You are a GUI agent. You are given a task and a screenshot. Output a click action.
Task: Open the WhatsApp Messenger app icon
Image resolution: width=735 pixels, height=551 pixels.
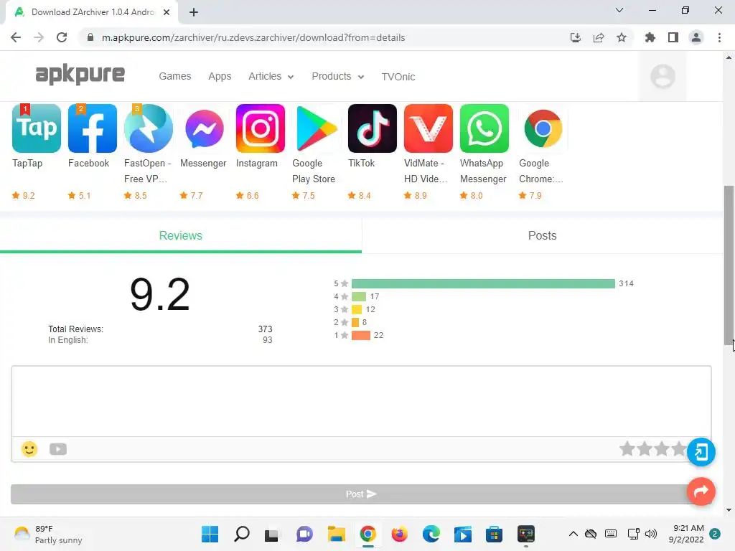[484, 128]
